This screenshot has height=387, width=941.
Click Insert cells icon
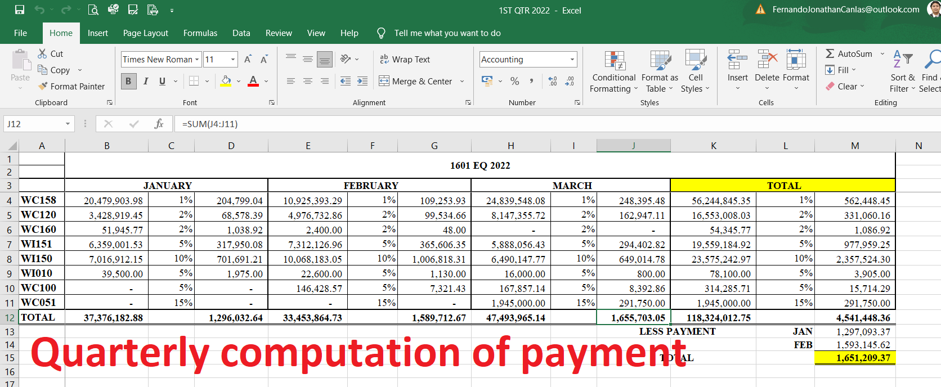[737, 59]
